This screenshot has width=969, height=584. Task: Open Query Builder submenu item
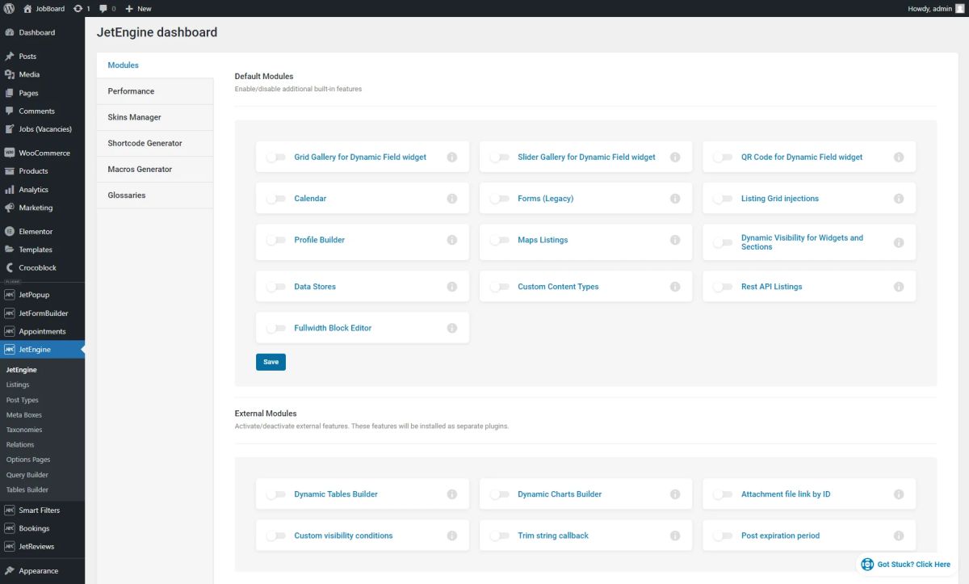tap(27, 475)
